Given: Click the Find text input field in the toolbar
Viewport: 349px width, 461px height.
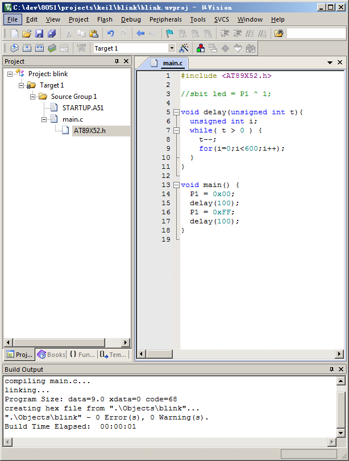Looking at the screenshot, I should (316, 34).
